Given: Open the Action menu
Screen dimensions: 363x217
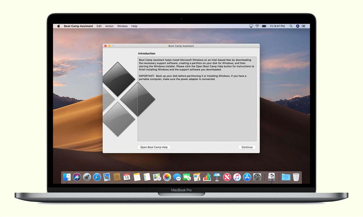Looking at the screenshot, I should [x=109, y=26].
